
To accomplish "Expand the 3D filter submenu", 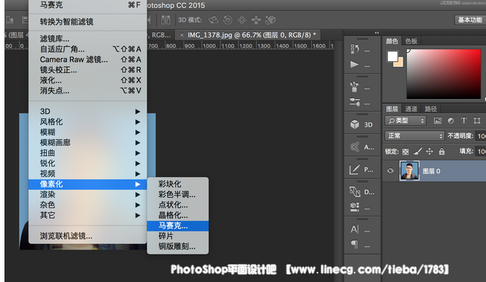I will [88, 112].
